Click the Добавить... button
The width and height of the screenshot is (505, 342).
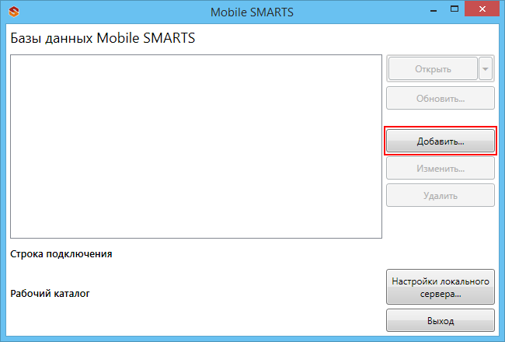pyautogui.click(x=441, y=141)
